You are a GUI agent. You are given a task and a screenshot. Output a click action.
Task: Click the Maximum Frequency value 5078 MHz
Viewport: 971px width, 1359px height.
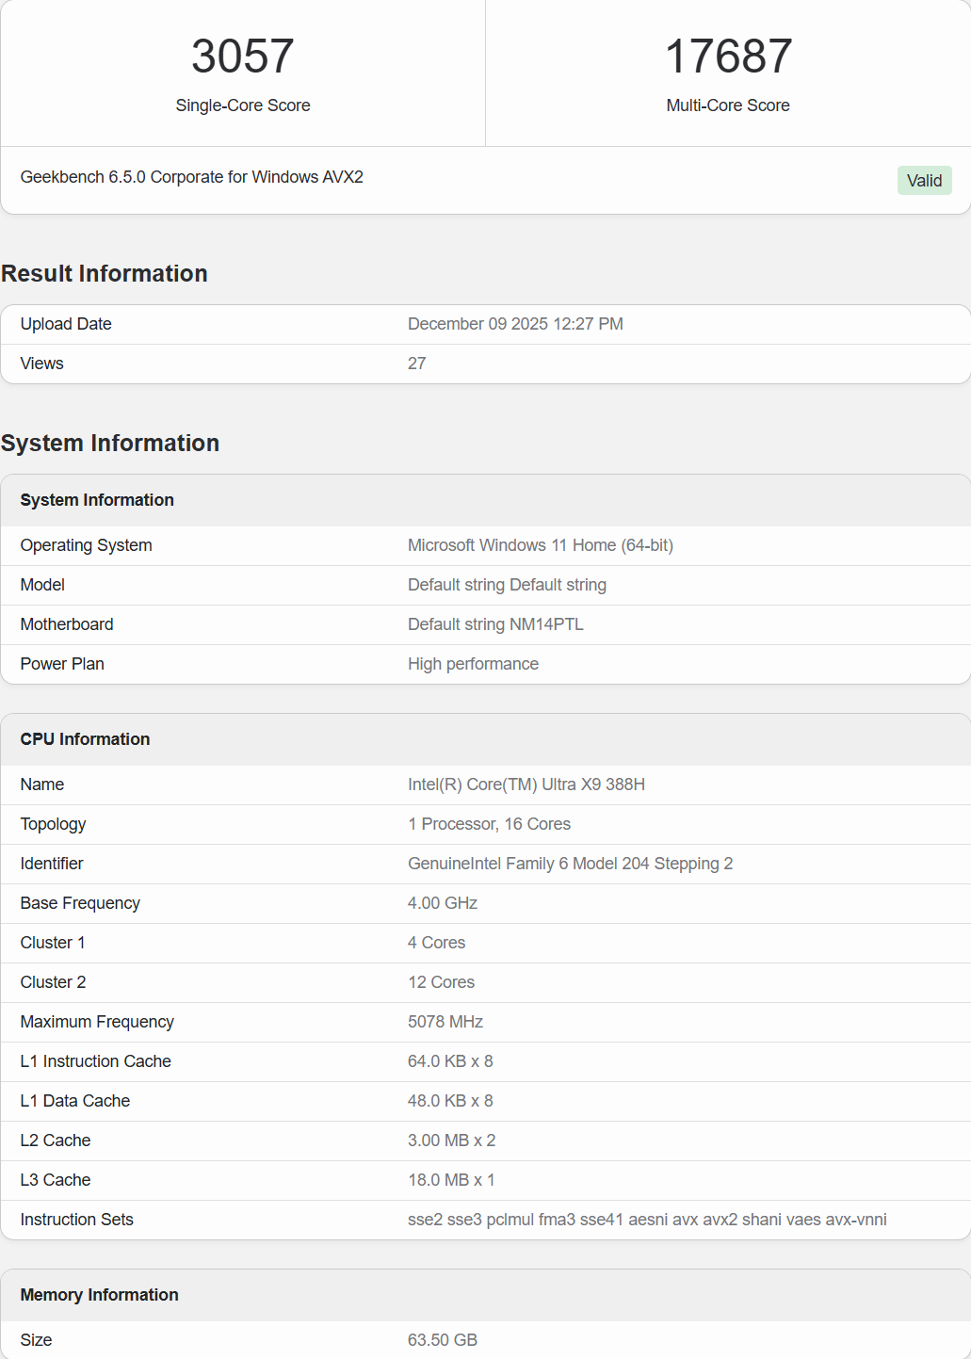(445, 1022)
